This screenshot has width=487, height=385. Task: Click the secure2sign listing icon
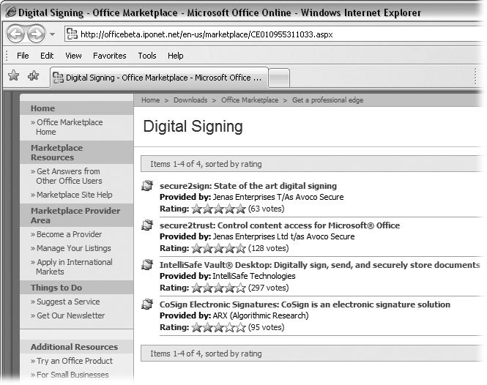pos(147,187)
